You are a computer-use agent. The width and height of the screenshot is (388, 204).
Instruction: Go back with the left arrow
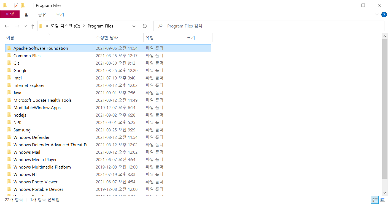pyautogui.click(x=7, y=26)
